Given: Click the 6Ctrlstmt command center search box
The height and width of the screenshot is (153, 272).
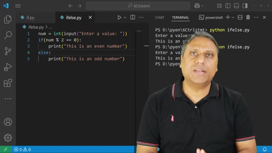Looking at the screenshot, I should (x=138, y=6).
